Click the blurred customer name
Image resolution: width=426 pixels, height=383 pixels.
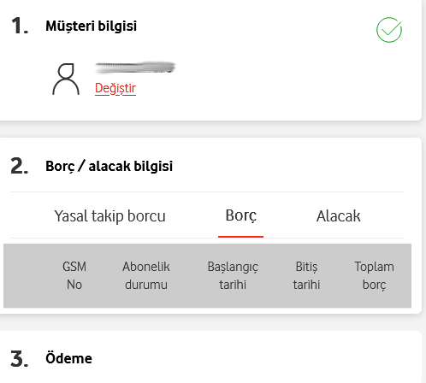click(135, 68)
